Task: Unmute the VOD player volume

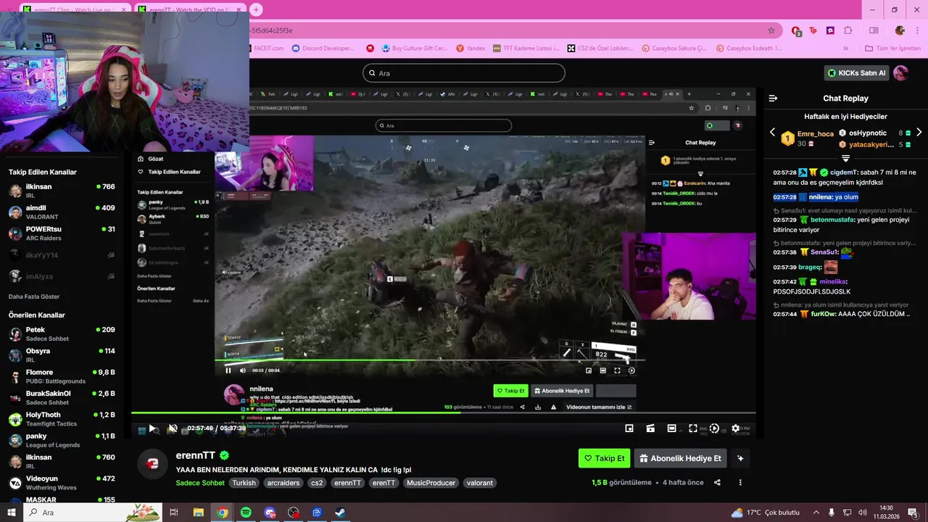Action: (x=173, y=428)
